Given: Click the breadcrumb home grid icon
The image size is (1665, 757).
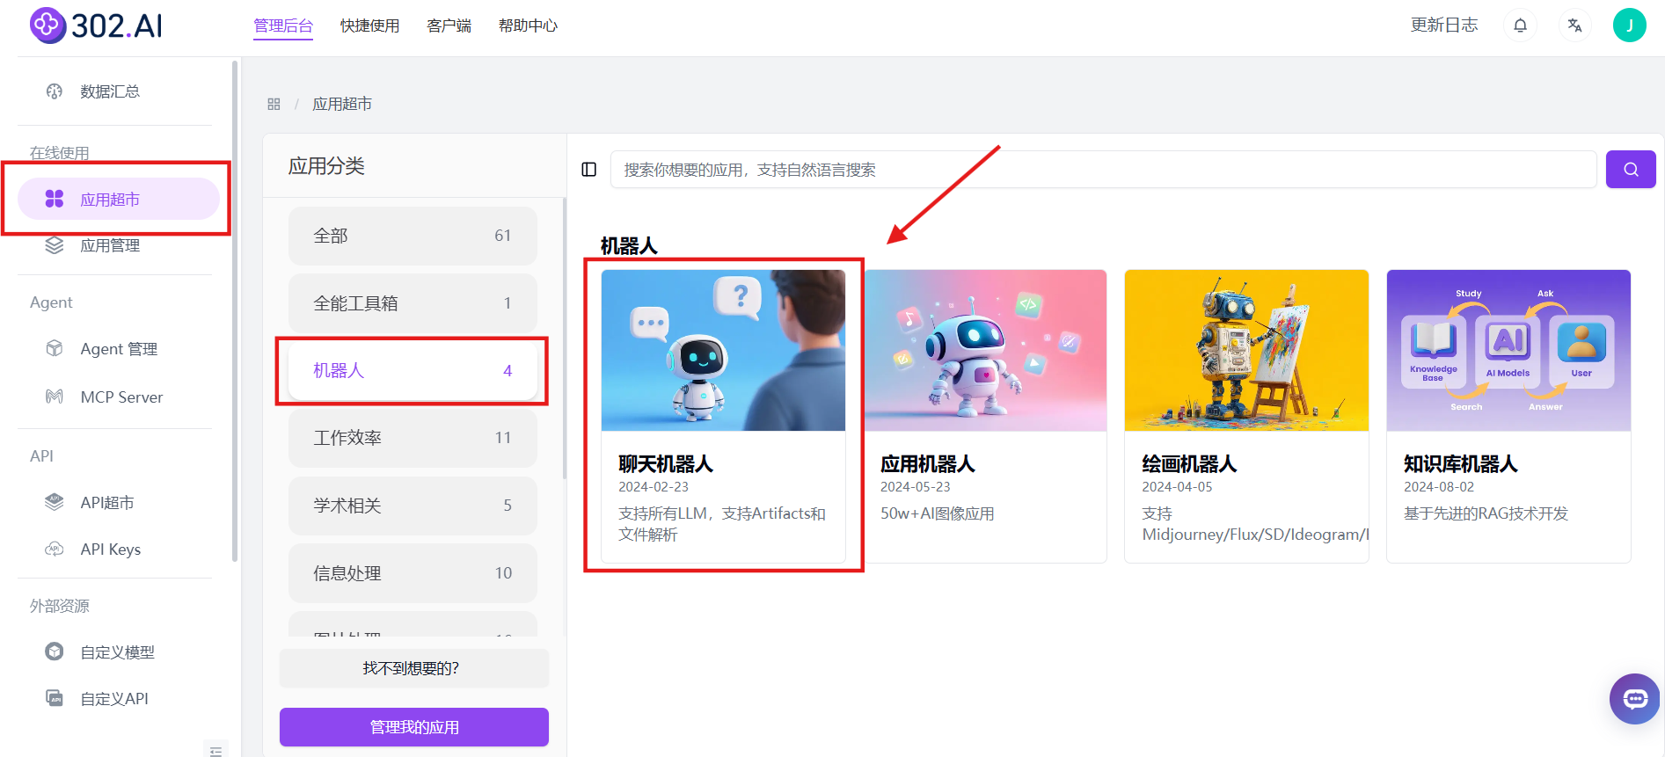Looking at the screenshot, I should (274, 104).
